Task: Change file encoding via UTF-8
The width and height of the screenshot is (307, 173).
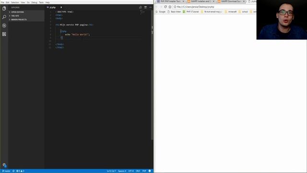Action: pyautogui.click(x=131, y=171)
